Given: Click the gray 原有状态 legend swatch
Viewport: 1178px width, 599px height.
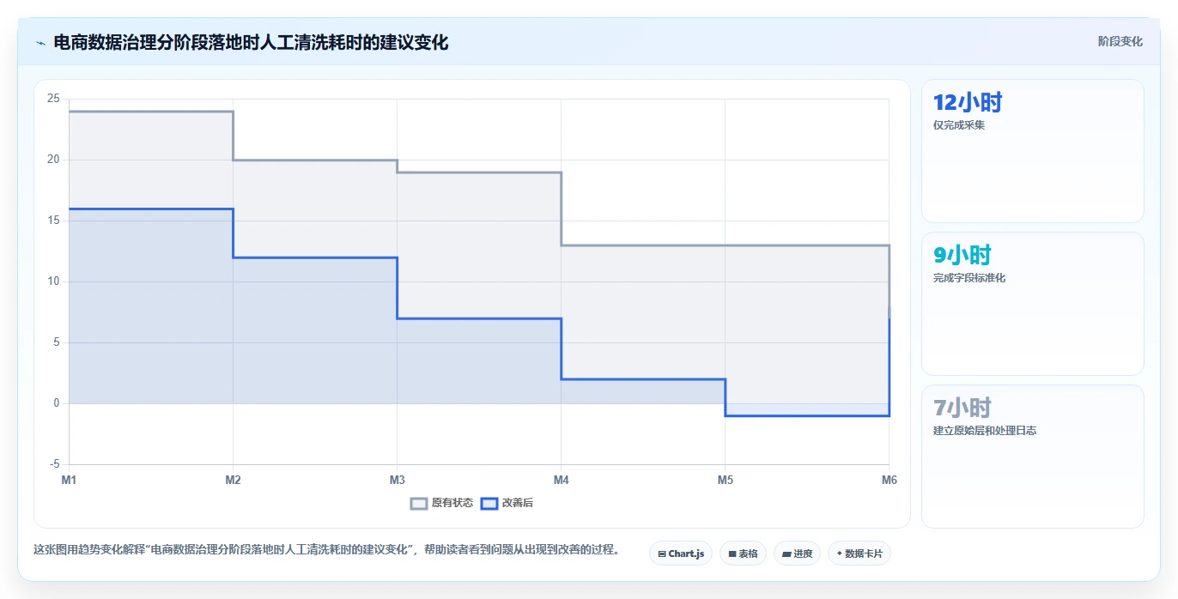Looking at the screenshot, I should (x=419, y=503).
